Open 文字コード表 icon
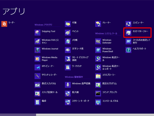Image resolution: width=154 pixels, height=116 pixels. click(68, 50)
